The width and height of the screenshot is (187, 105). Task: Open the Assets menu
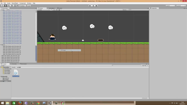point(9,3)
